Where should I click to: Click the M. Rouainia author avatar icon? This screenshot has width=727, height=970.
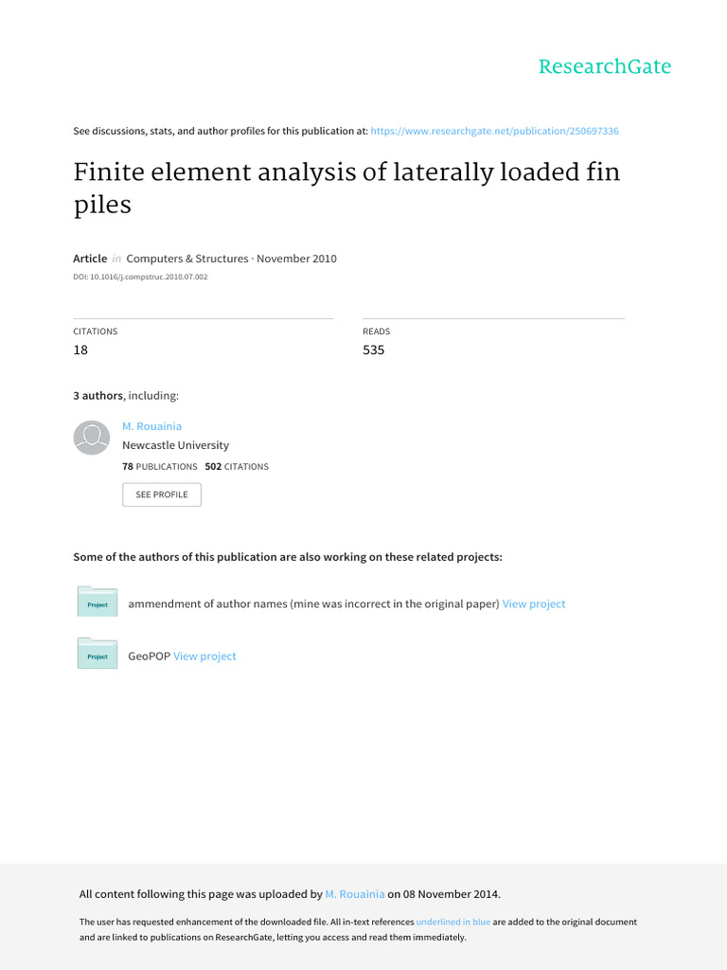[92, 437]
